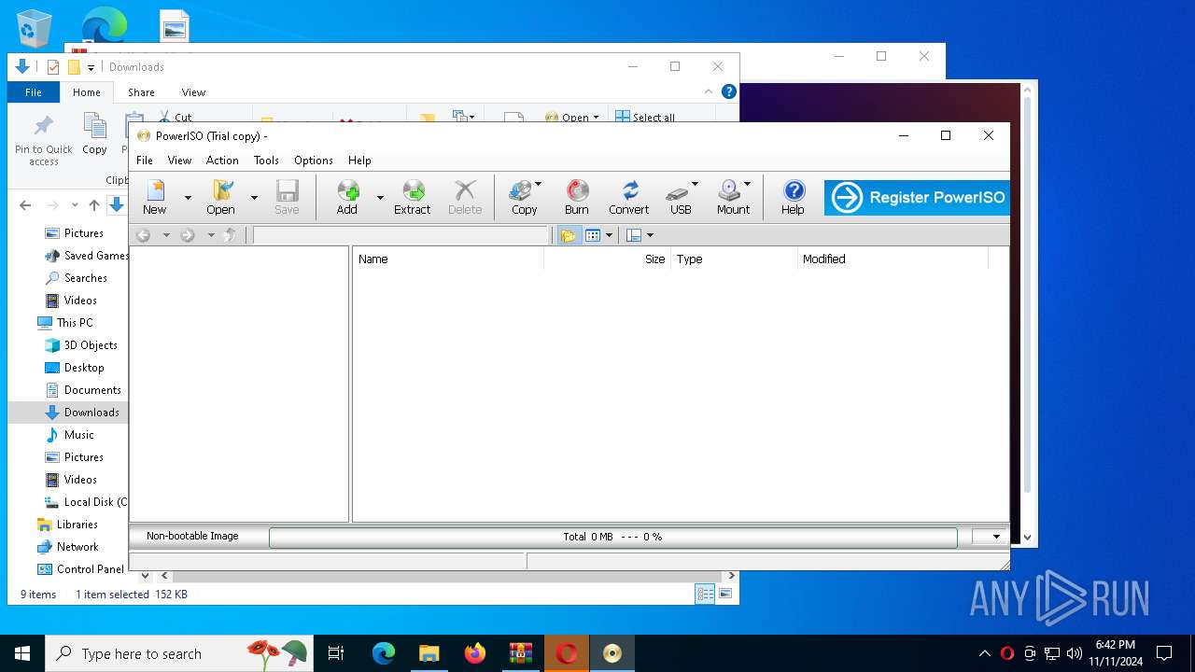This screenshot has width=1195, height=672.
Task: Switch to Explorer Share tab
Action: click(x=141, y=92)
